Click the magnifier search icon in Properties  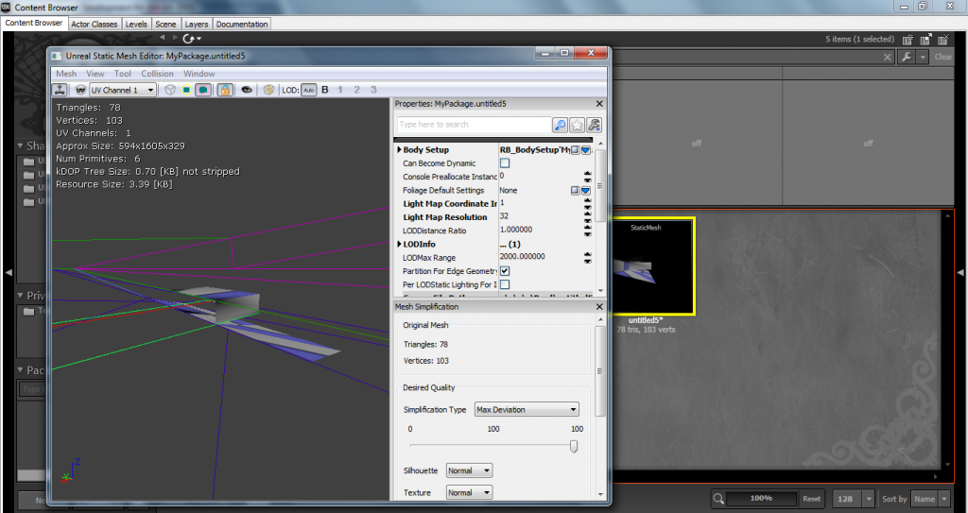coord(560,126)
